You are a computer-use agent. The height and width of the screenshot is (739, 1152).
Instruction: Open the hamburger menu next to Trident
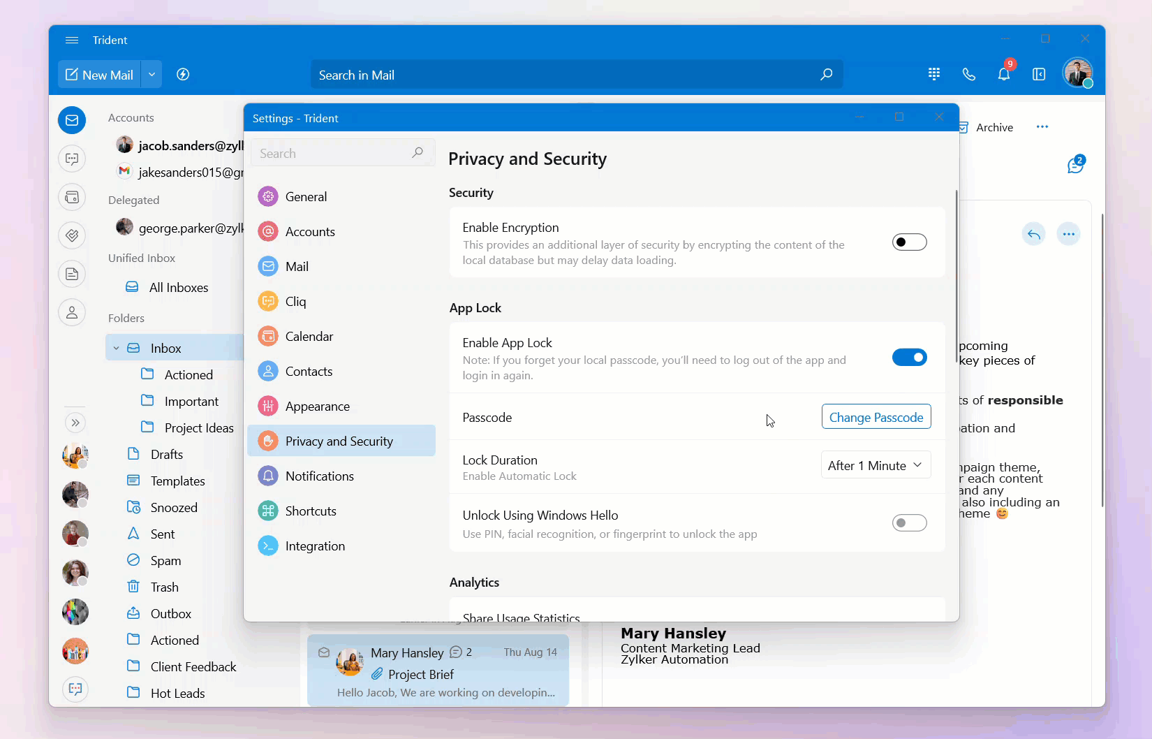71,40
